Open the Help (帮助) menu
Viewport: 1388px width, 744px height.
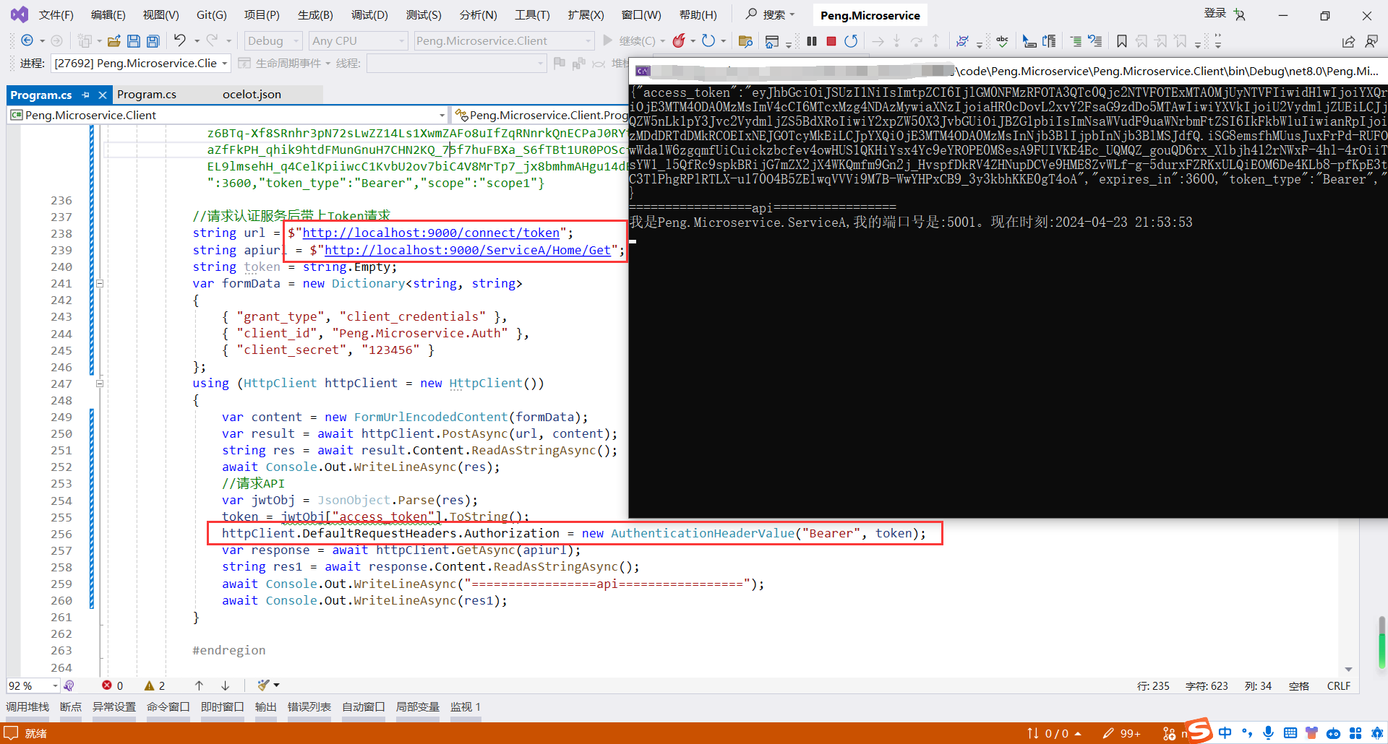(698, 15)
